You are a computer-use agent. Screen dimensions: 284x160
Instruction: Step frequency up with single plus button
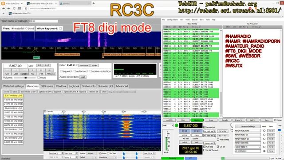point(32,70)
